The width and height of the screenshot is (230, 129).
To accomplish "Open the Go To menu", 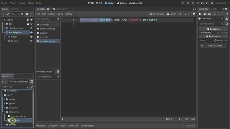I will coord(60,14).
